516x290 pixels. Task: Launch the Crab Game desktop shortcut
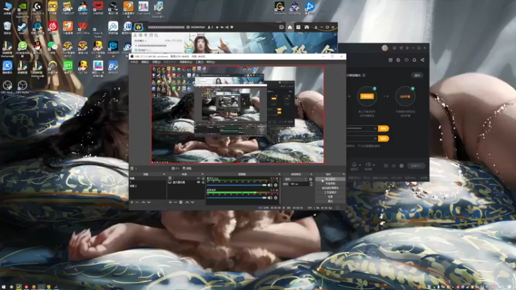[143, 7]
